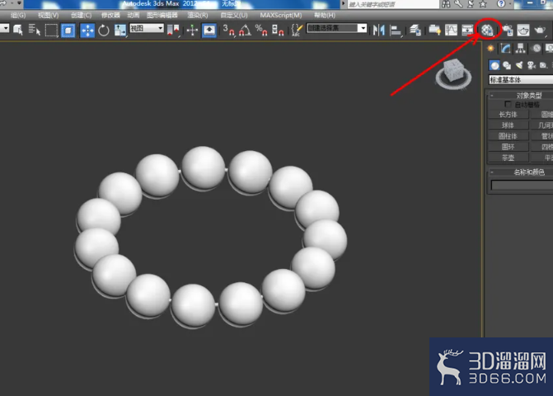Click 球体 sphere button

tap(508, 125)
